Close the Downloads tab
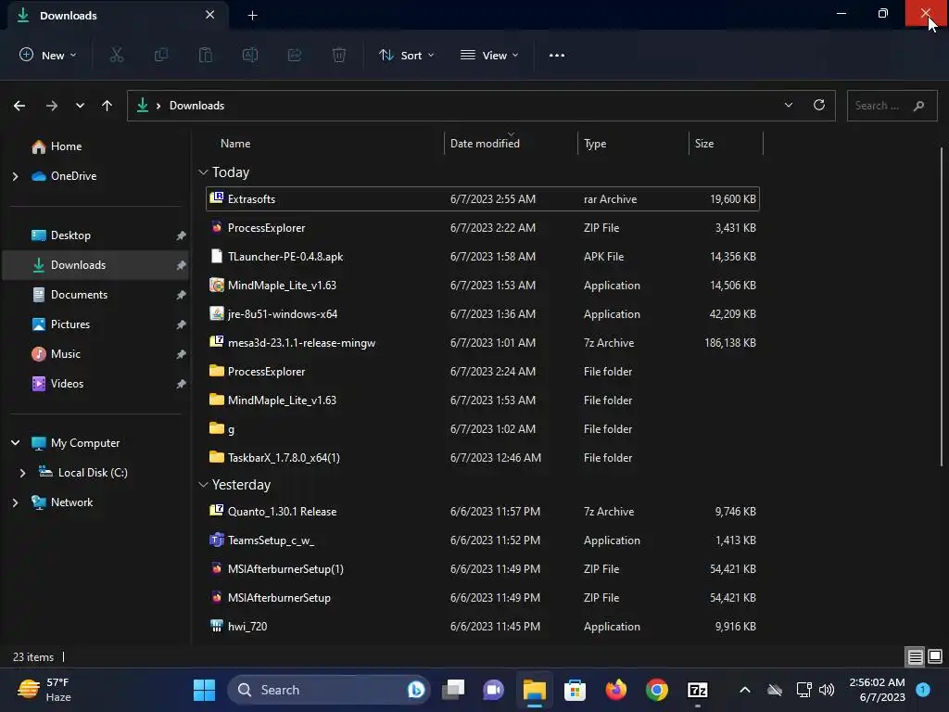949x712 pixels. coord(210,15)
